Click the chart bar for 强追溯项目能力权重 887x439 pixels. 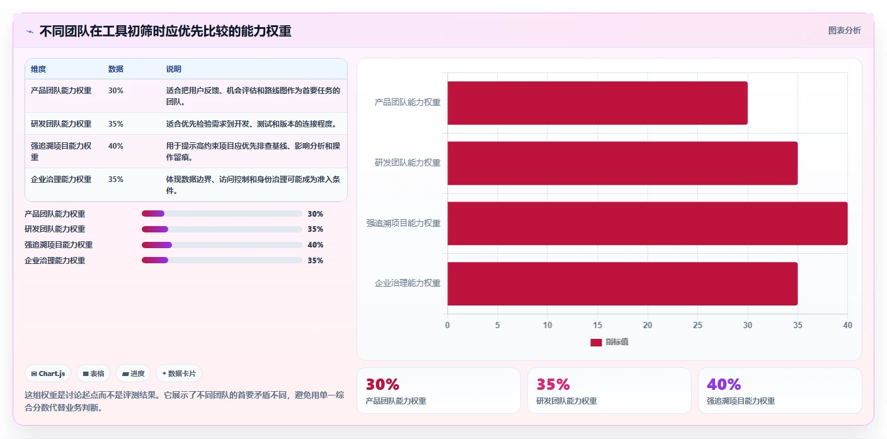648,223
